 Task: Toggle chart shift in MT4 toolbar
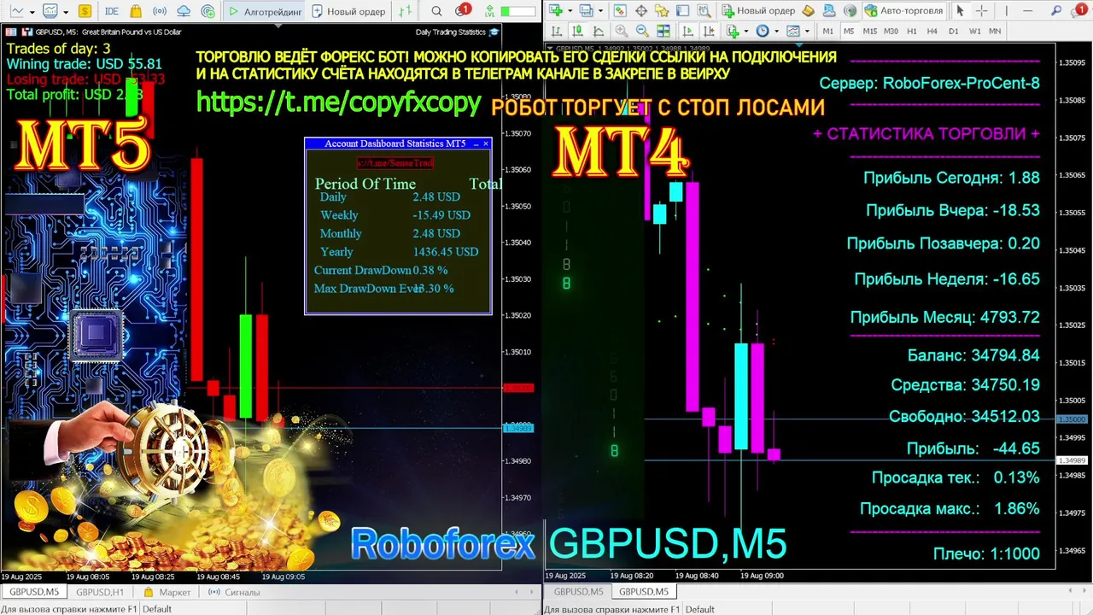tap(709, 31)
